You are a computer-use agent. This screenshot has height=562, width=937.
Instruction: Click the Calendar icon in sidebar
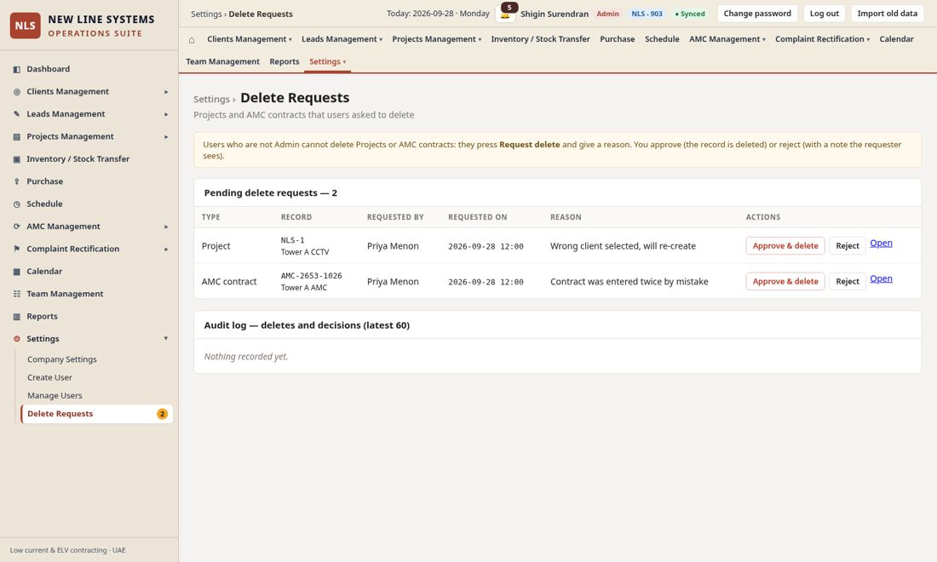pyautogui.click(x=17, y=272)
